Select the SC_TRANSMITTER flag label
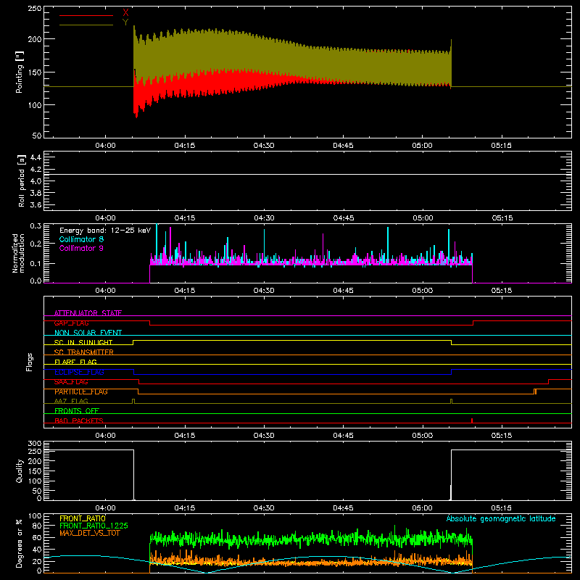Screen dimensions: 580x580 [x=84, y=352]
